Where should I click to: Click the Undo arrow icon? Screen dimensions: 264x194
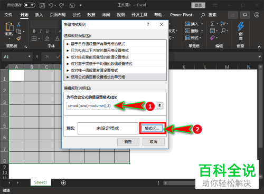coord(51,6)
